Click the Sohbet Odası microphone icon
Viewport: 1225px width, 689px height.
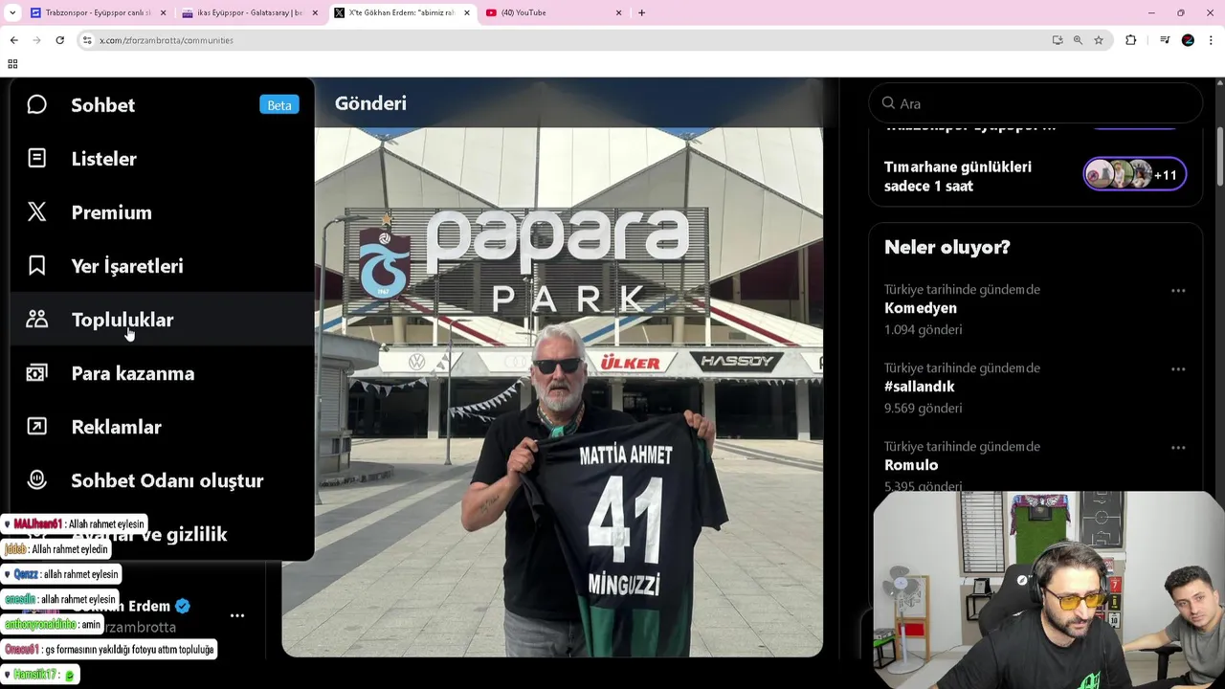click(x=36, y=479)
